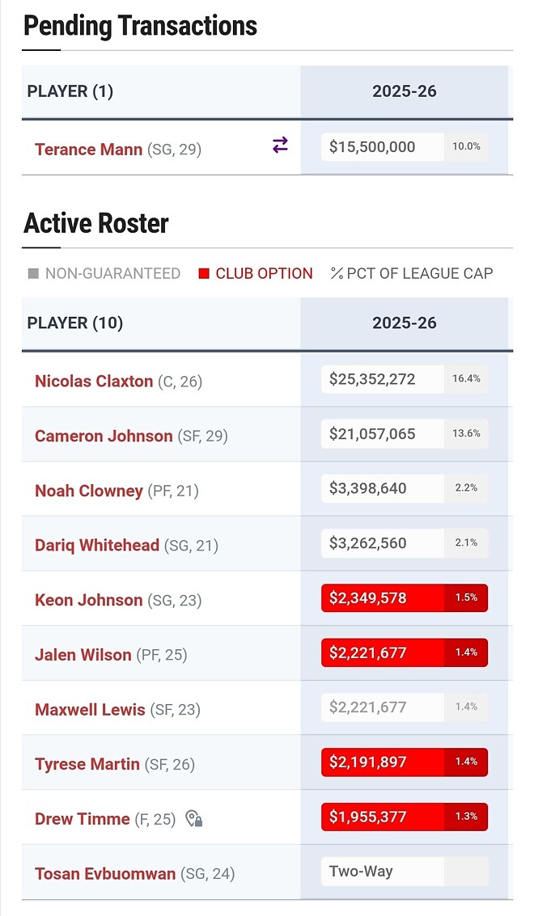Click the PLAYER (1) header in Pending Transactions
The height and width of the screenshot is (916, 534).
tap(70, 91)
